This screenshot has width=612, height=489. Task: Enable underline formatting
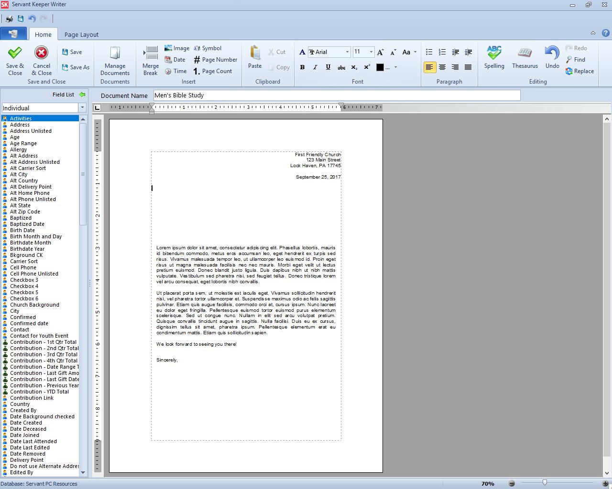(328, 67)
